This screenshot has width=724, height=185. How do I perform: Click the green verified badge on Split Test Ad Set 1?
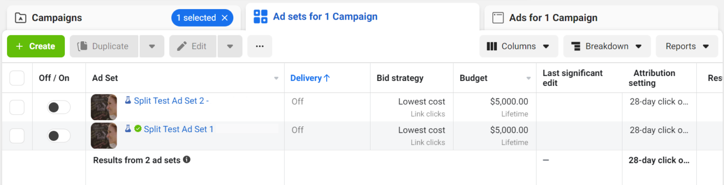[137, 129]
